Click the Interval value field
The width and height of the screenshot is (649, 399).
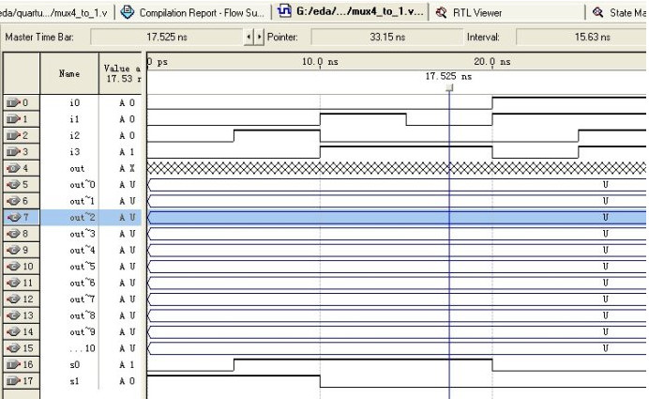[581, 37]
